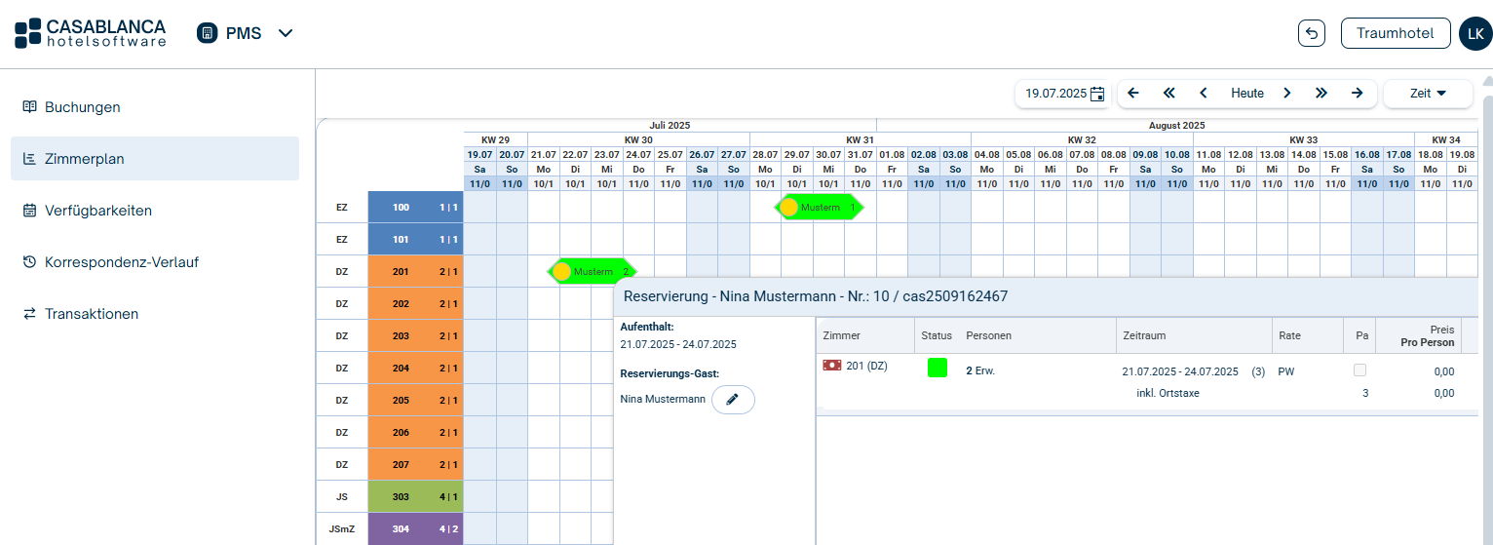The width and height of the screenshot is (1493, 545).
Task: Open the LK user avatar menu
Action: tap(1474, 33)
